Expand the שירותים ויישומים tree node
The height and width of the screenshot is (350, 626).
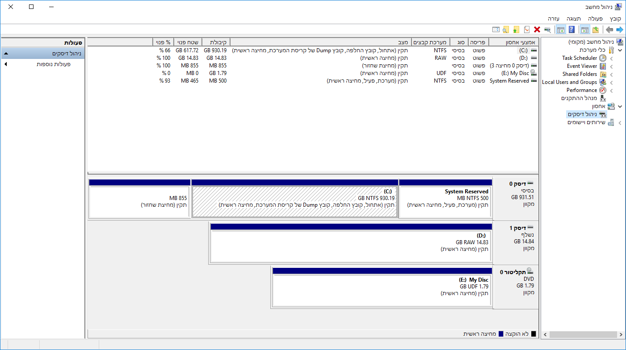pyautogui.click(x=620, y=122)
